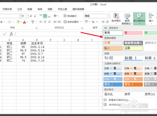Select the Input (输入) cell style

(x=113, y=48)
